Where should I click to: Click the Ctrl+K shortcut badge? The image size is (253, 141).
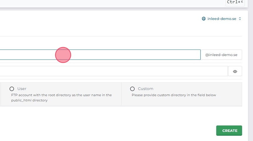pos(235,2)
